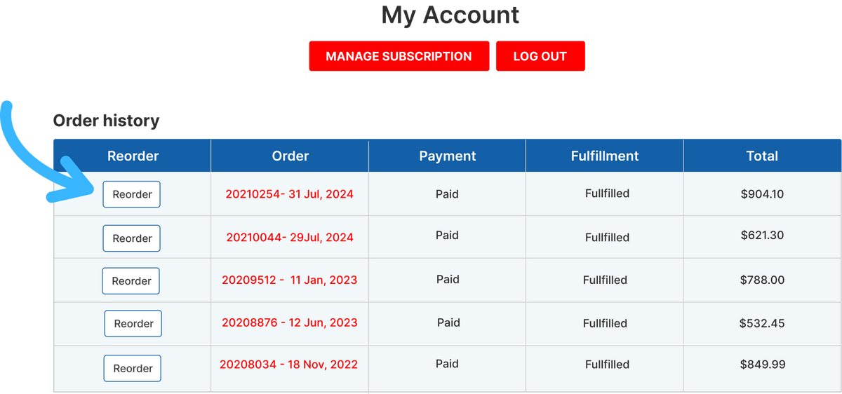Click the Payment column header
This screenshot has width=842, height=394.
[447, 156]
